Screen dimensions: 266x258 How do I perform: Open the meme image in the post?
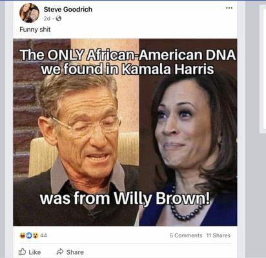[125, 132]
